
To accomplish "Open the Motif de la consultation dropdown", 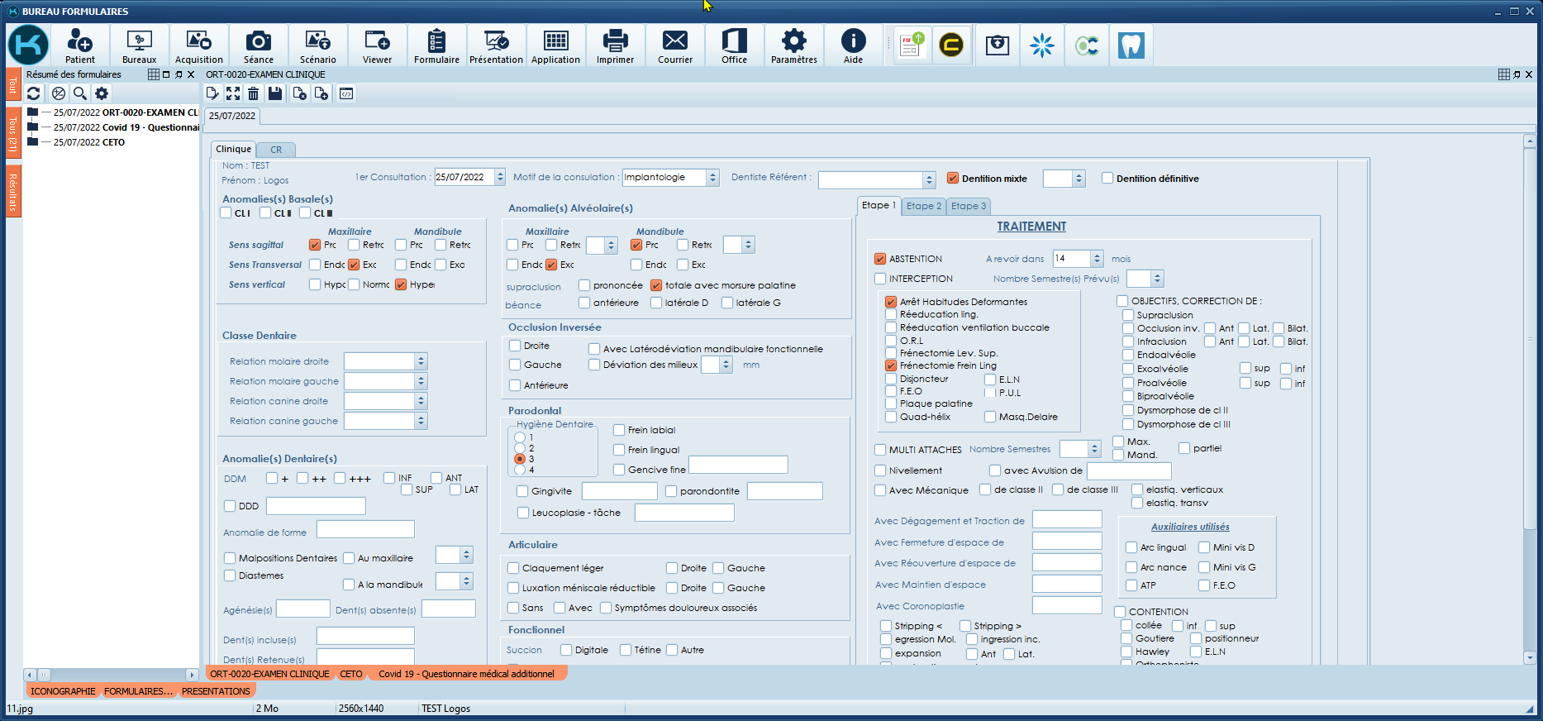I will pos(712,178).
